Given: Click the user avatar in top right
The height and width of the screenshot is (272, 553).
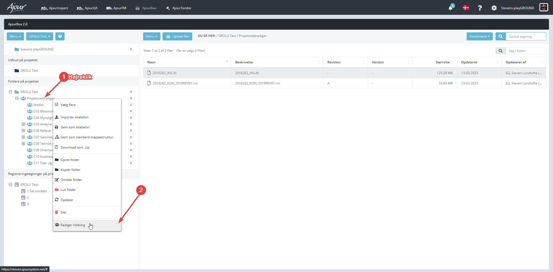Looking at the screenshot, I should tap(544, 8).
